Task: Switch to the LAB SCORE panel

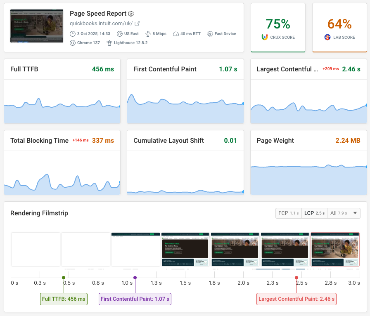Action: (x=339, y=28)
